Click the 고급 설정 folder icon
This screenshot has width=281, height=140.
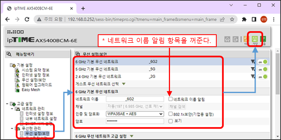point(13,104)
